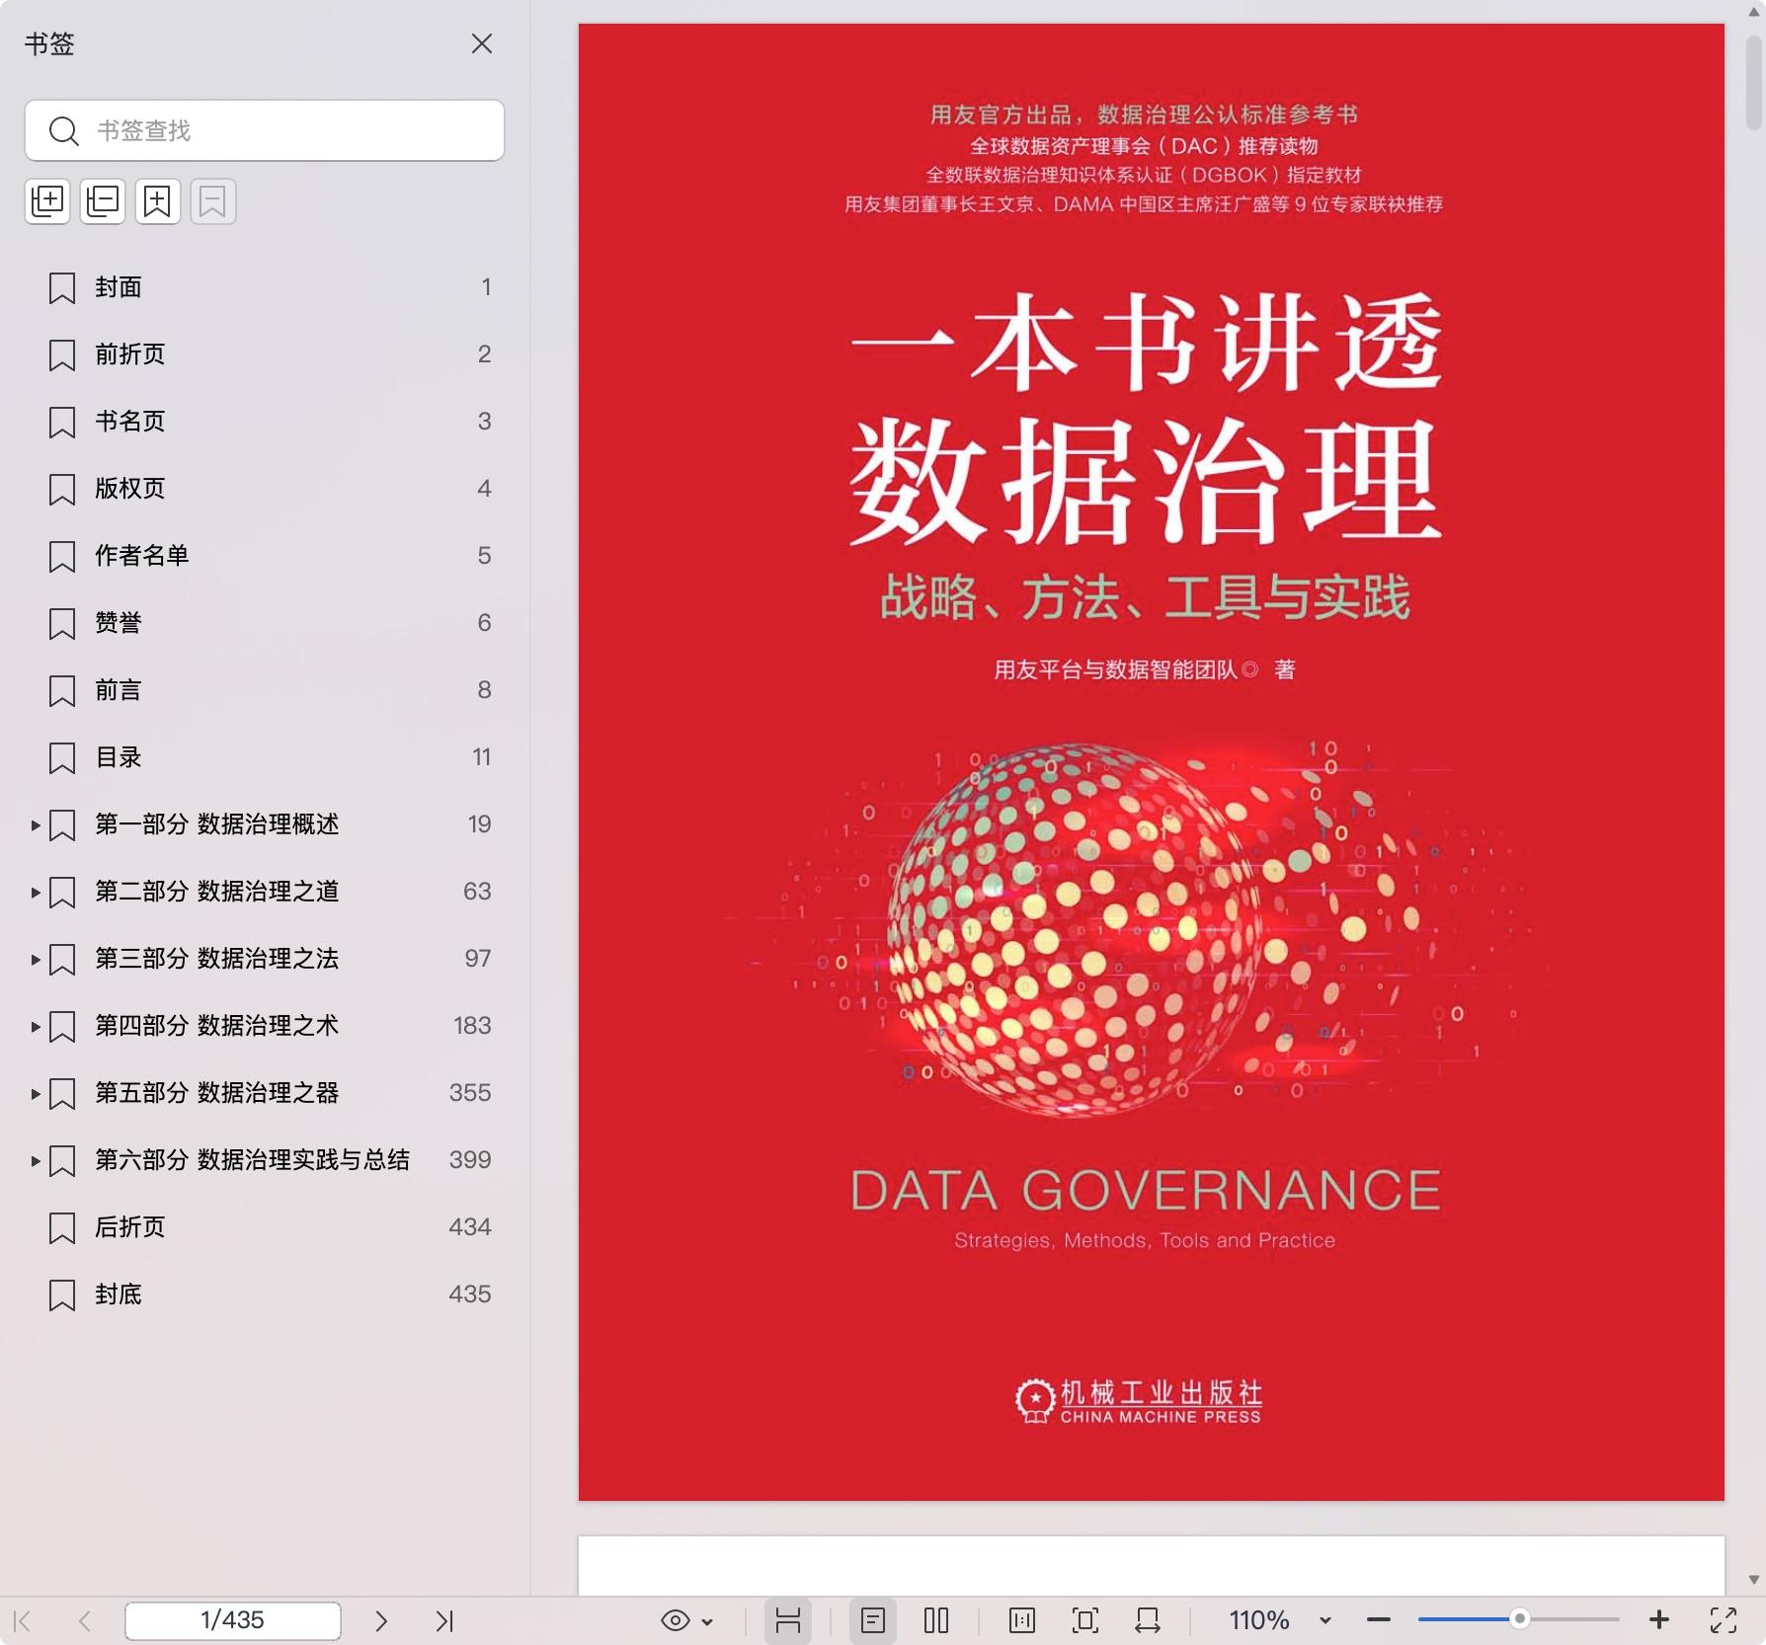1766x1645 pixels.
Task: Expand 第一部分 数据治理概述 triangle
Action: click(x=35, y=825)
